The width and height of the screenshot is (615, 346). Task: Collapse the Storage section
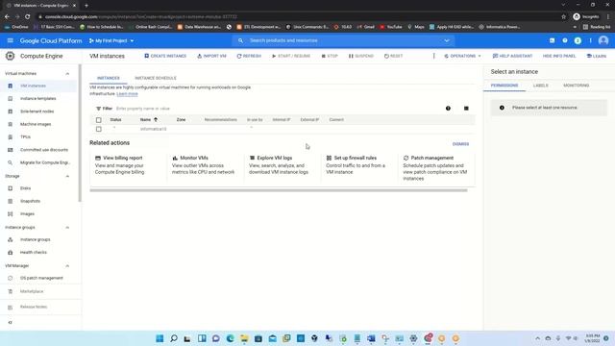67,176
